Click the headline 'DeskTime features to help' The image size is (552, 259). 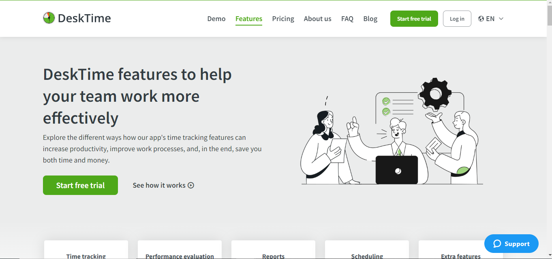(137, 75)
